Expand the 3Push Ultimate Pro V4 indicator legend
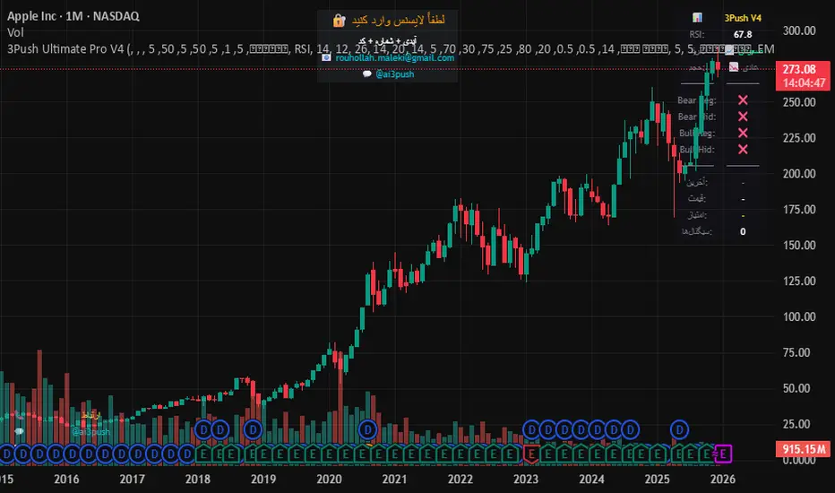This screenshot has width=835, height=493. click(x=63, y=48)
